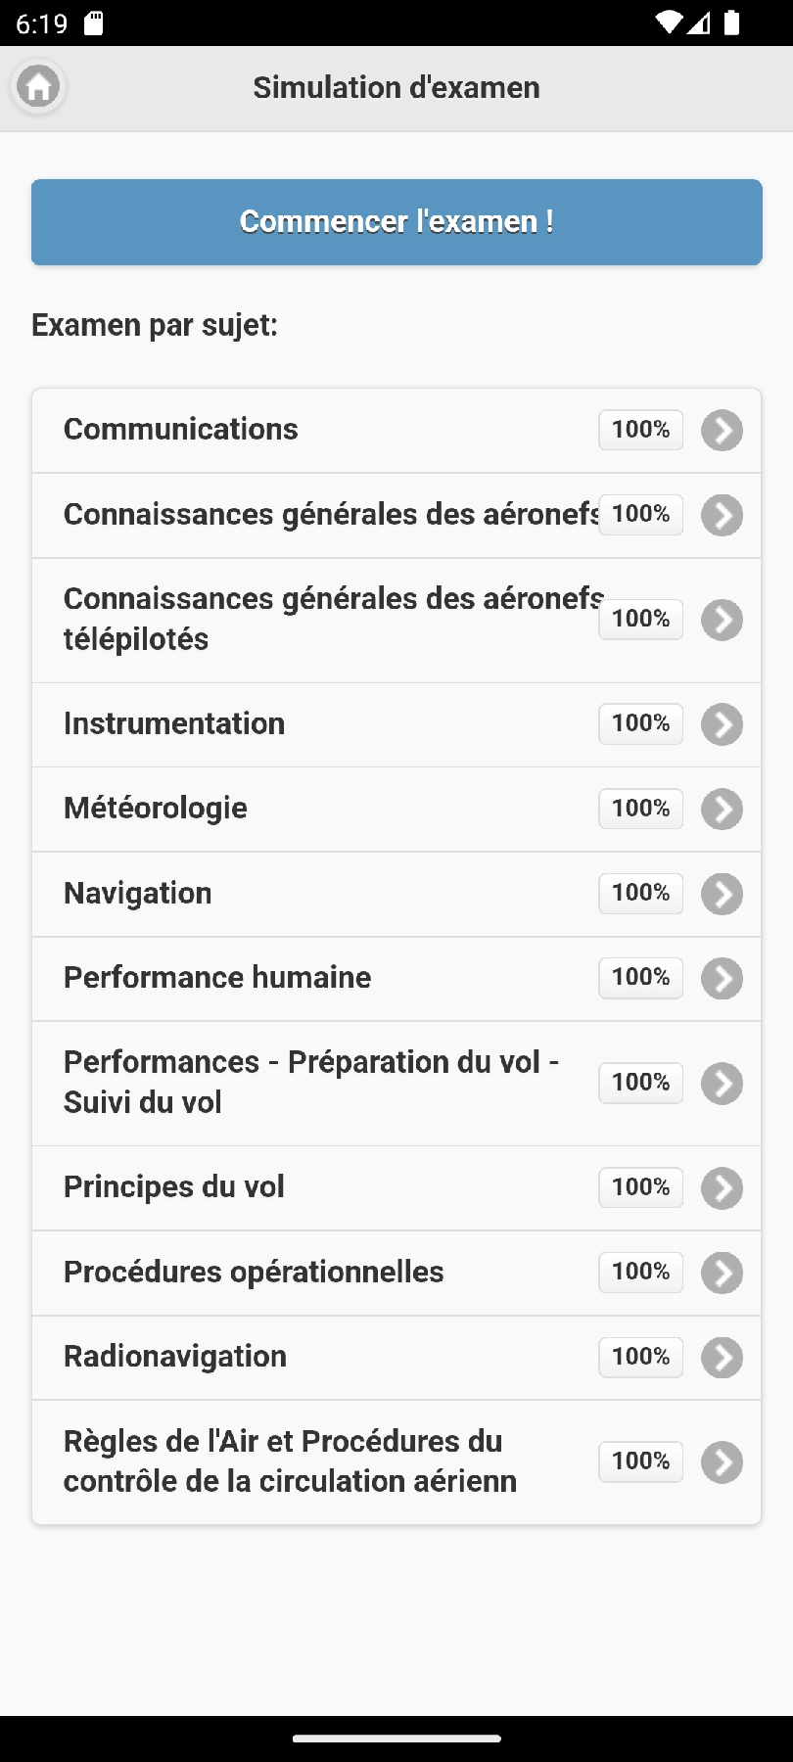Screen dimensions: 793x1762
Task: Click the 100% badge on Météorologie
Action: [x=640, y=809]
